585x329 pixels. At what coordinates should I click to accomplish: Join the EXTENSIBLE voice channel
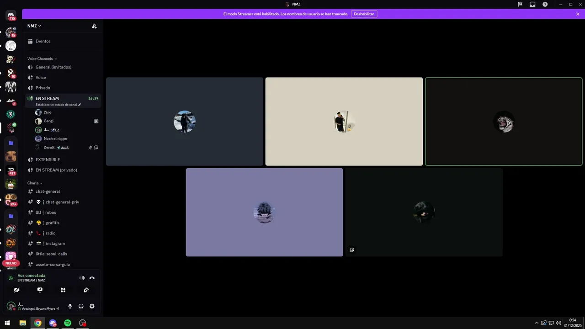click(63, 160)
